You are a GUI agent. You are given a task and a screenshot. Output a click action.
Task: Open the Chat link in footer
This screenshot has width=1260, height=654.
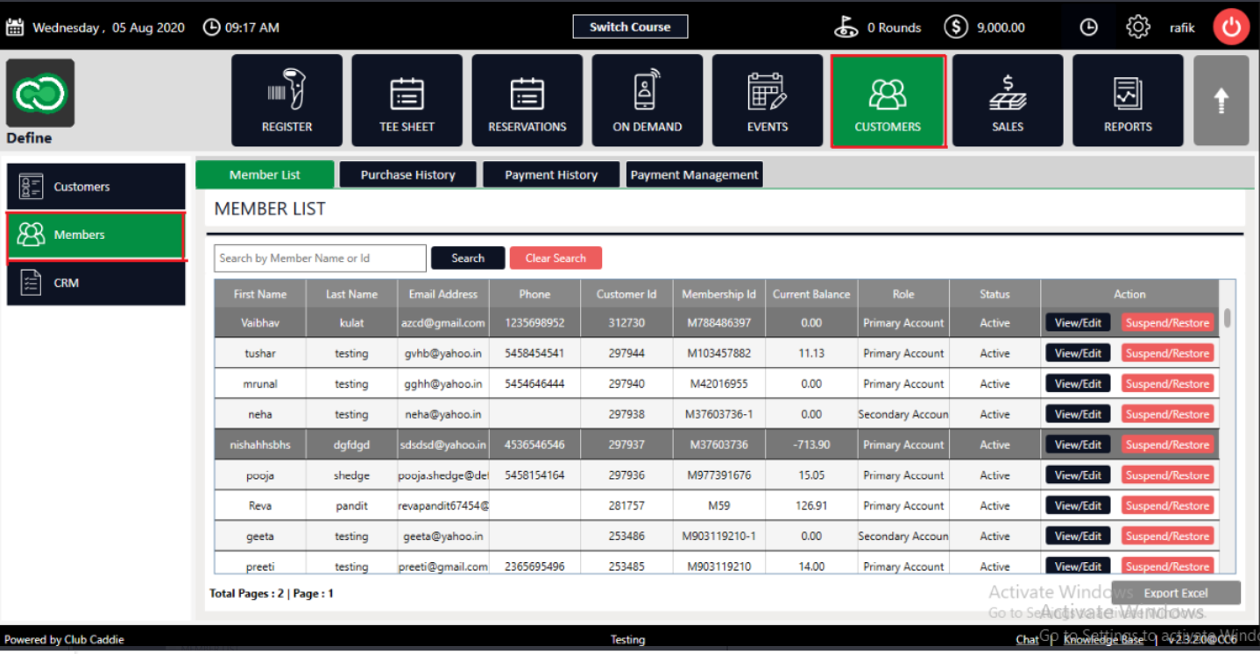(1027, 640)
